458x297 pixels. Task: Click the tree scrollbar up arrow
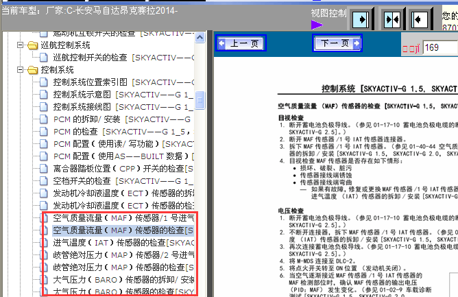(200, 38)
